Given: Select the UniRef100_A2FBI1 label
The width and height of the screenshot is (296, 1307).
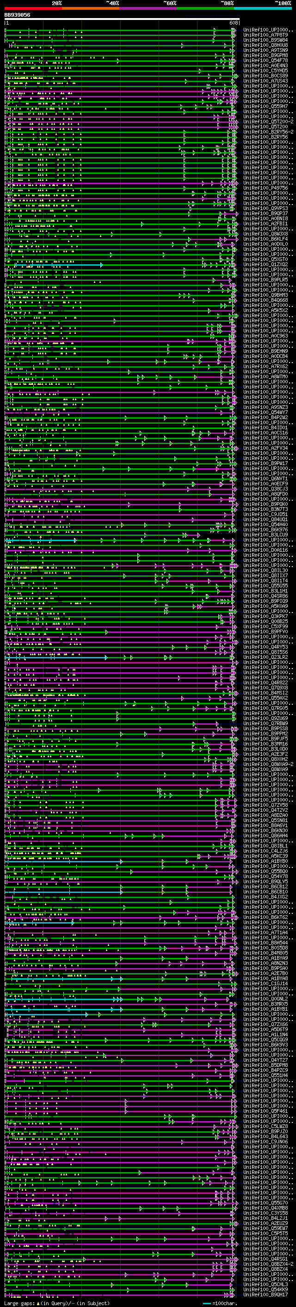Looking at the screenshot, I should click(x=265, y=224).
